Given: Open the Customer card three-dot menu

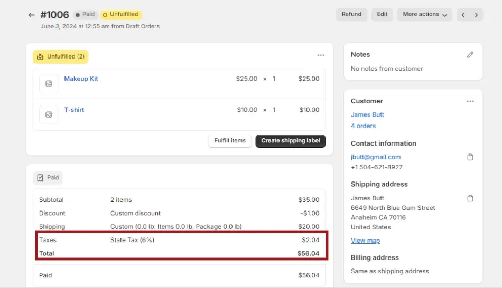Looking at the screenshot, I should [470, 101].
